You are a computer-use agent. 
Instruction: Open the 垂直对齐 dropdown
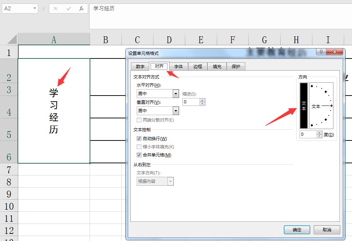(x=176, y=111)
